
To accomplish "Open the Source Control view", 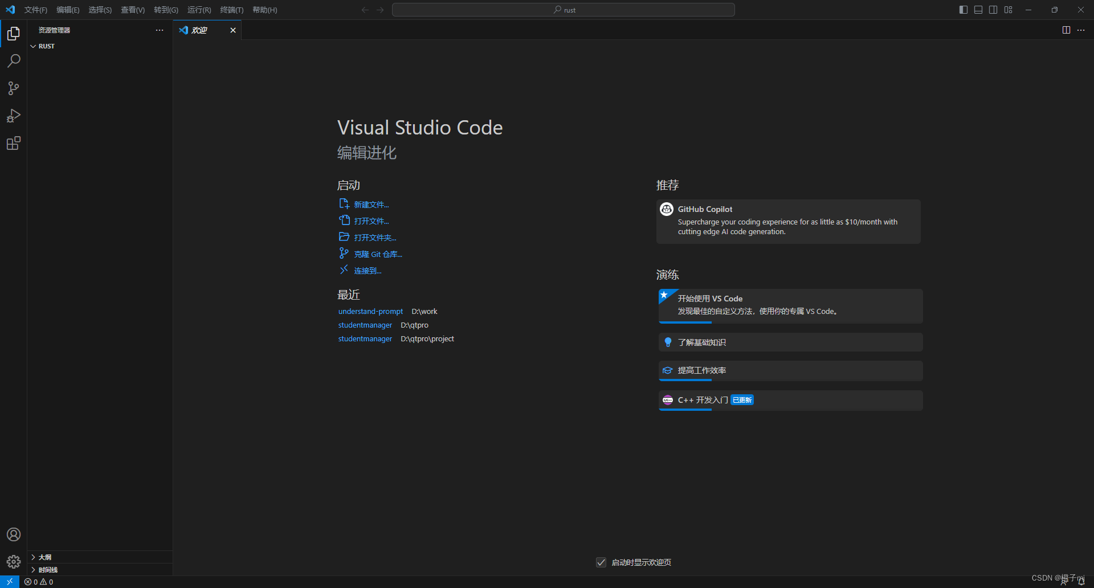I will tap(14, 88).
